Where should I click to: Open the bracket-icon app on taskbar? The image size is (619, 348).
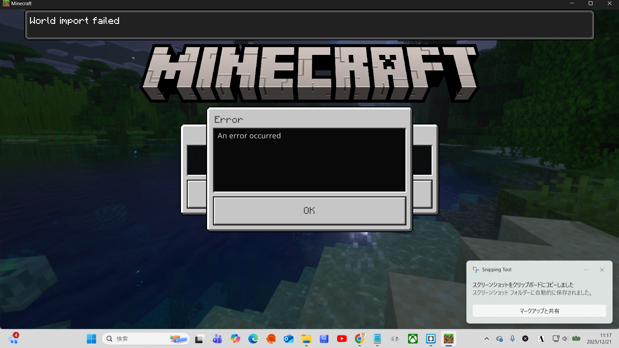coord(431,339)
